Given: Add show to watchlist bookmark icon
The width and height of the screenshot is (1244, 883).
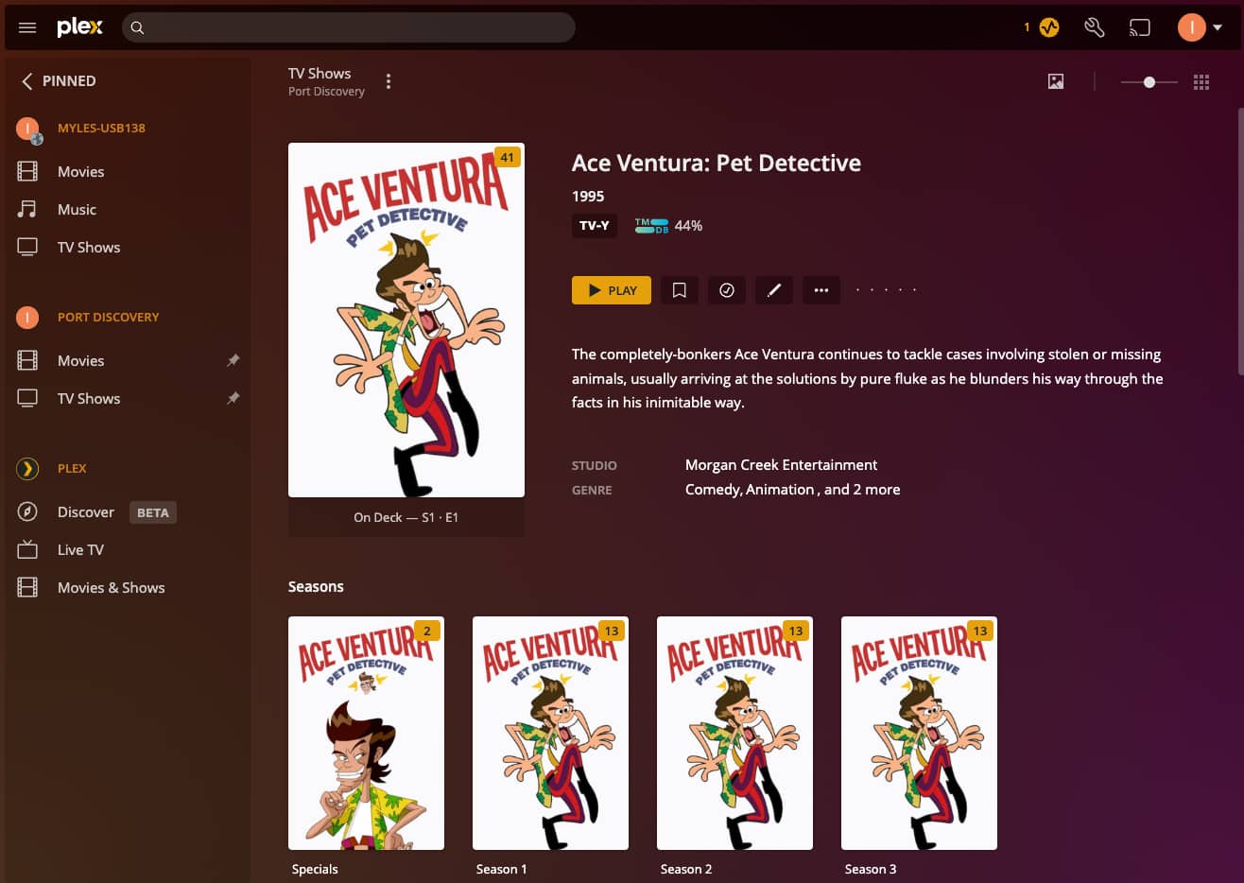Looking at the screenshot, I should 680,290.
